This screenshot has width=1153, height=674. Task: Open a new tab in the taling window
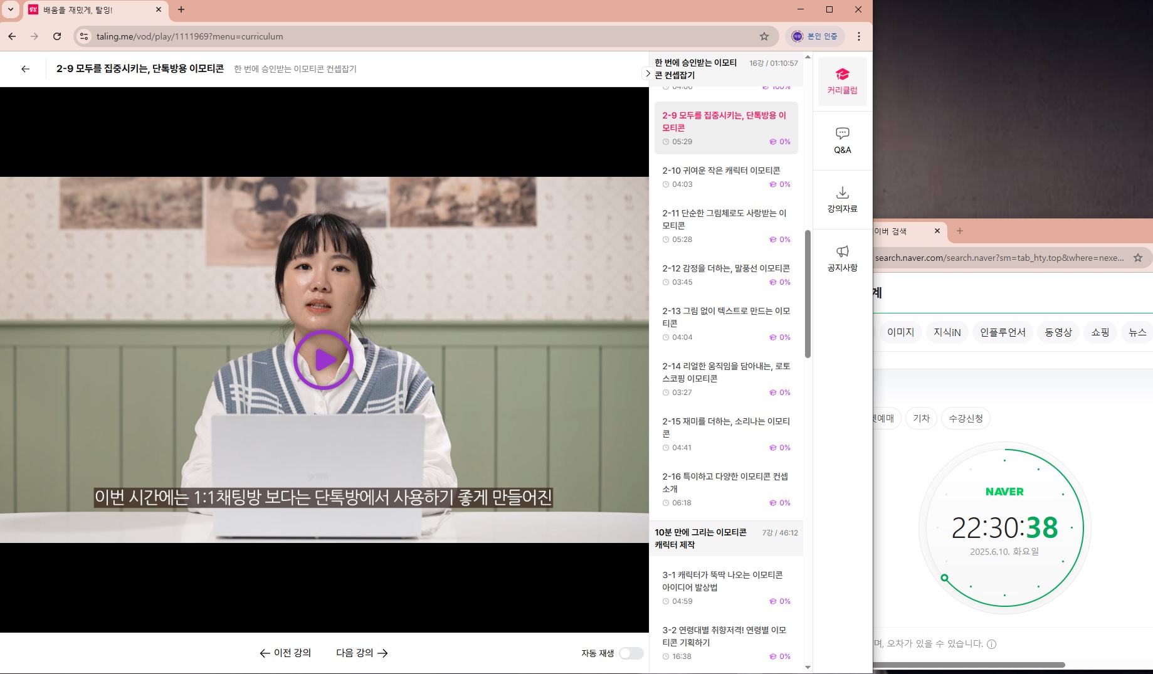181,9
